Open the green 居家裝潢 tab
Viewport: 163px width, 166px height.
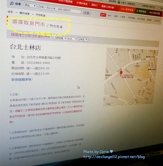point(141,11)
